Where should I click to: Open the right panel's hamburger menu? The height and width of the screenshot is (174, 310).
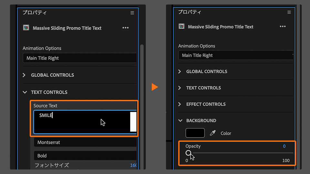pyautogui.click(x=289, y=12)
